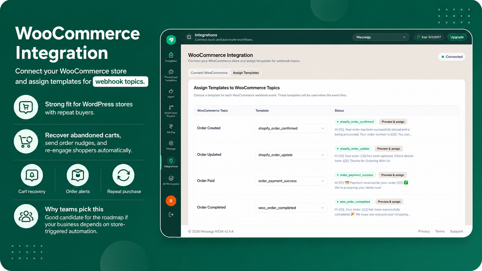Open the Messegy workspace dropdown
482x271 pixels.
[381, 37]
